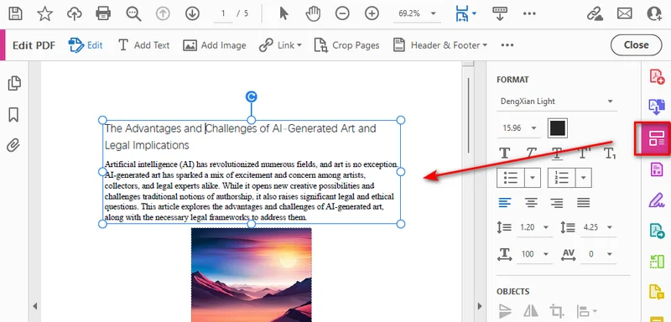Open horizontal scaling 100 dropdown

534,254
